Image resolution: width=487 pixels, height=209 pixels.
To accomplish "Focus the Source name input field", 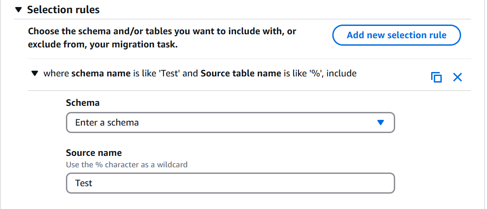I will pos(230,183).
